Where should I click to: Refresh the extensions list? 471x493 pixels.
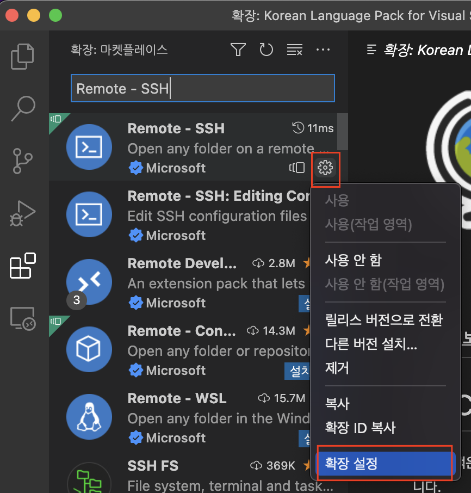pos(266,50)
